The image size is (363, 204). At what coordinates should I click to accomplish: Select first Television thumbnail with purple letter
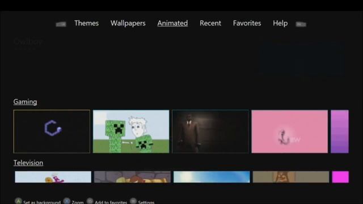[x=53, y=177]
